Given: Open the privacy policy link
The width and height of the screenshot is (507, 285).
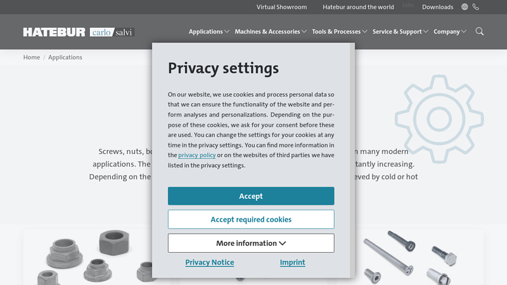Looking at the screenshot, I should click(197, 155).
